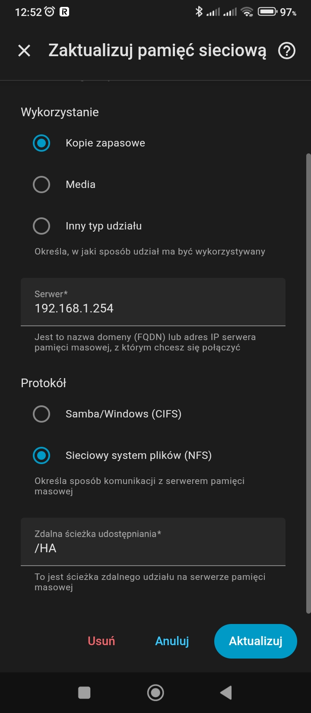This screenshot has height=713, width=311.
Task: Select Sieciowy system plików (NFS) protocol
Action: tap(41, 455)
